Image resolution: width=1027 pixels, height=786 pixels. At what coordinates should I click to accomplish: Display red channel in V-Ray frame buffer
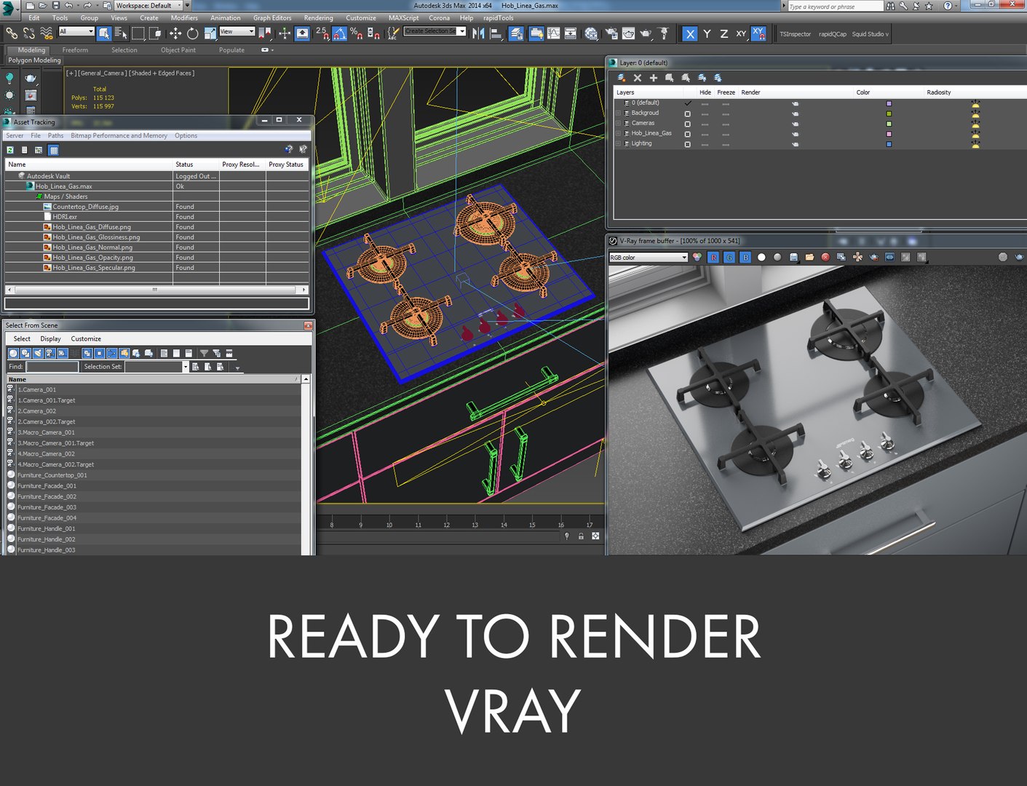[x=713, y=257]
